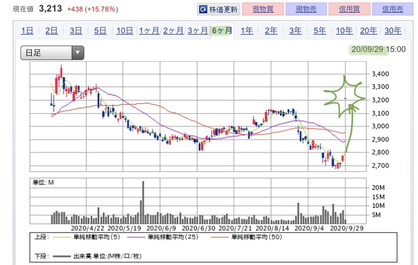Click the 20M volume axis label

378,188
